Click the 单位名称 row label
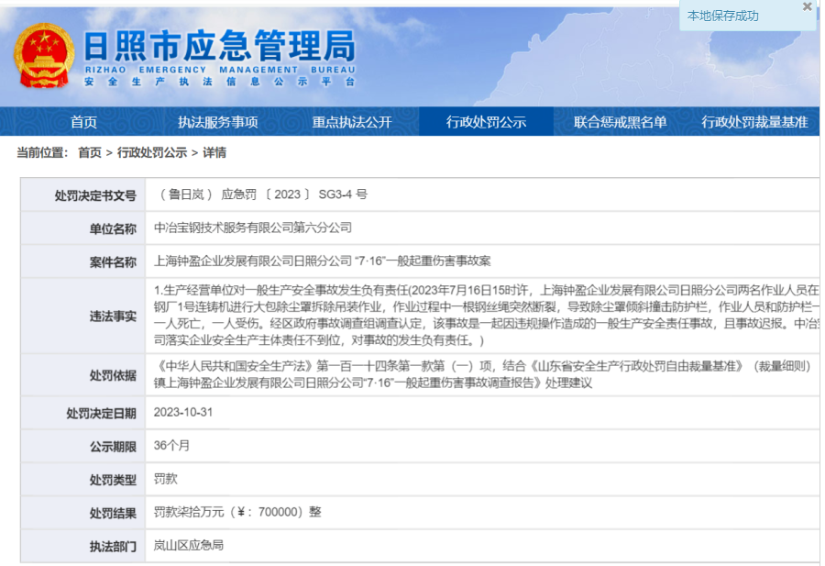Viewport: 825px width, 566px height. click(113, 229)
